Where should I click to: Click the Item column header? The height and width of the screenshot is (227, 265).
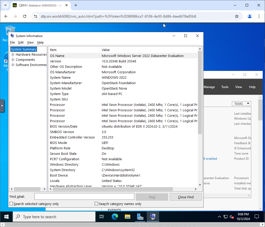pos(74,50)
